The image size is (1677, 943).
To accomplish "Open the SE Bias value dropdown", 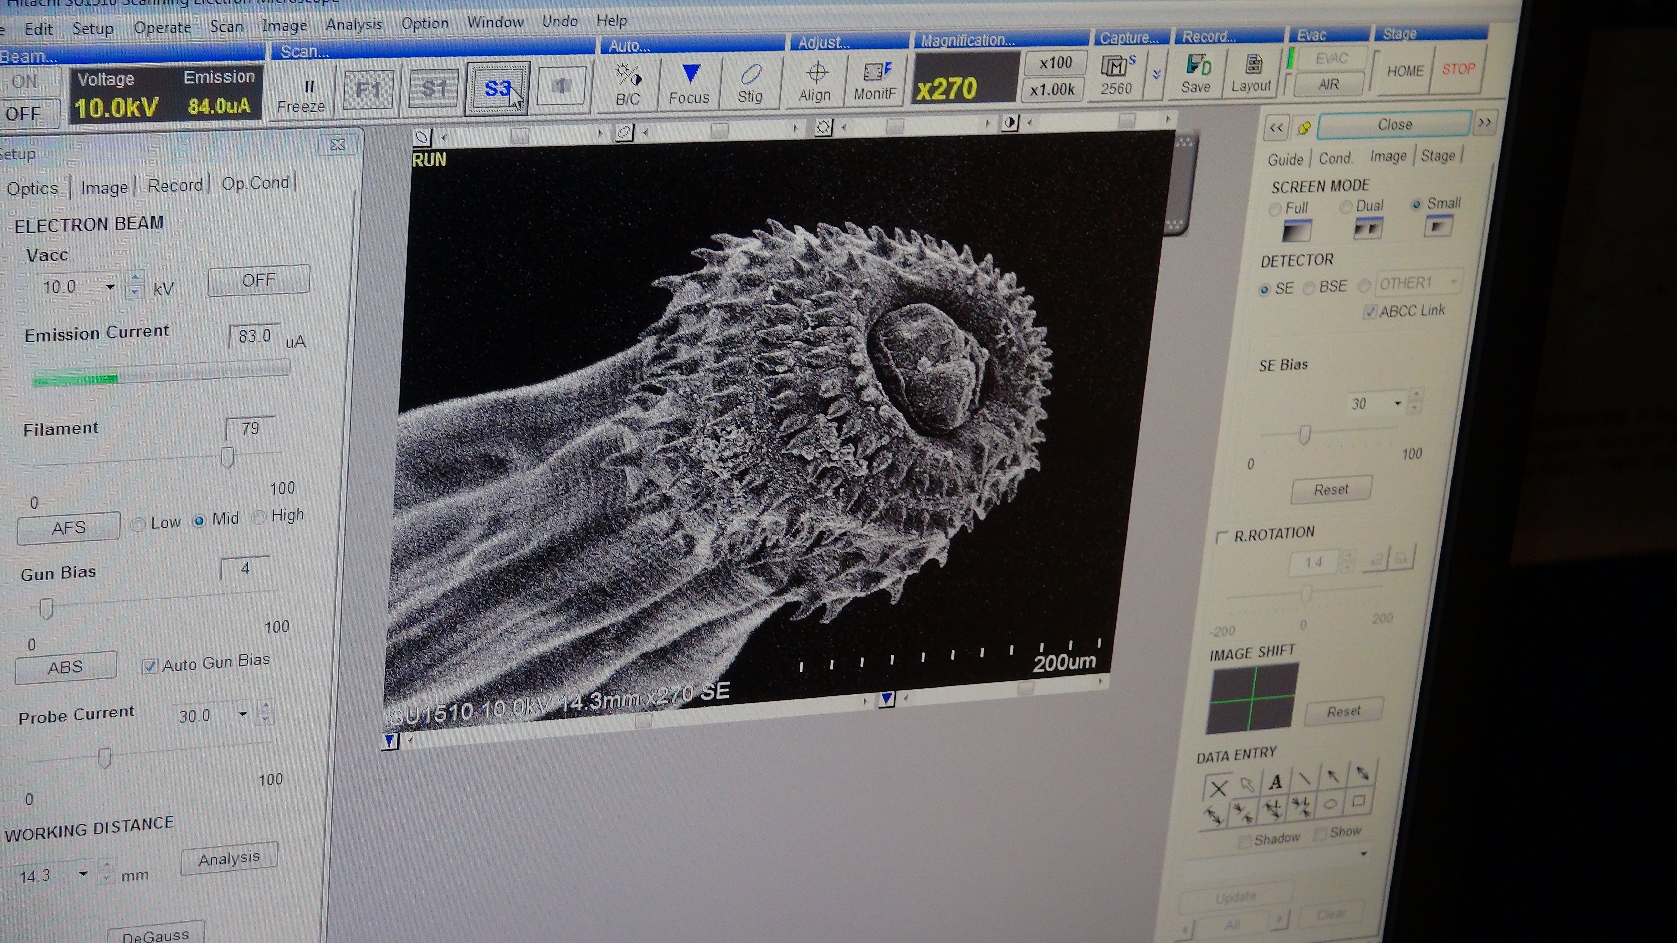I will [x=1397, y=404].
